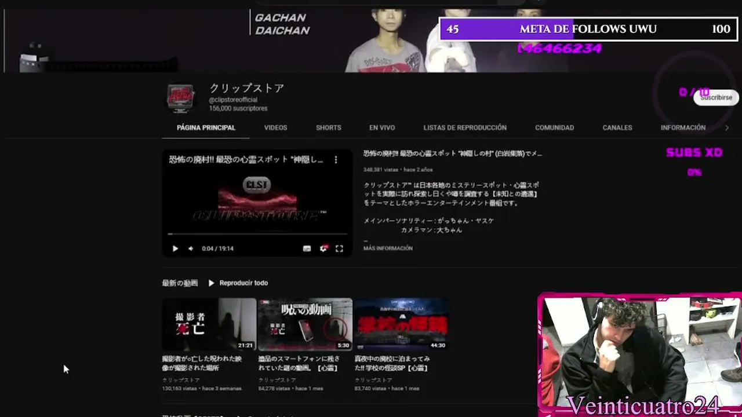The width and height of the screenshot is (742, 417).
Task: Open the three-dot menu on the featured video
Action: (336, 160)
